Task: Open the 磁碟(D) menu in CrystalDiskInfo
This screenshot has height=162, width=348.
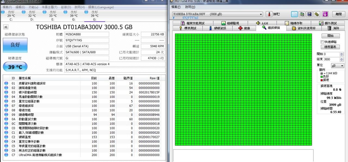Action: pos(66,7)
